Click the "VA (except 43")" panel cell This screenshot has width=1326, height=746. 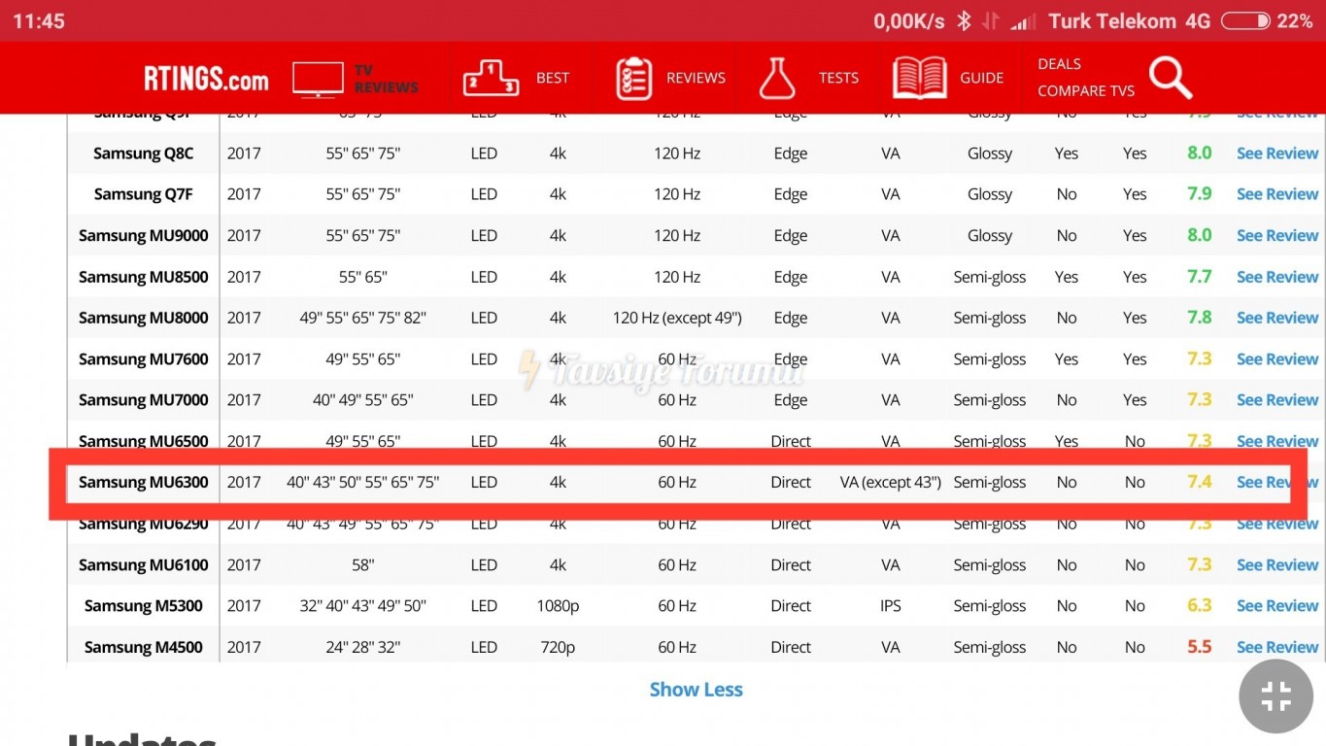pos(891,483)
